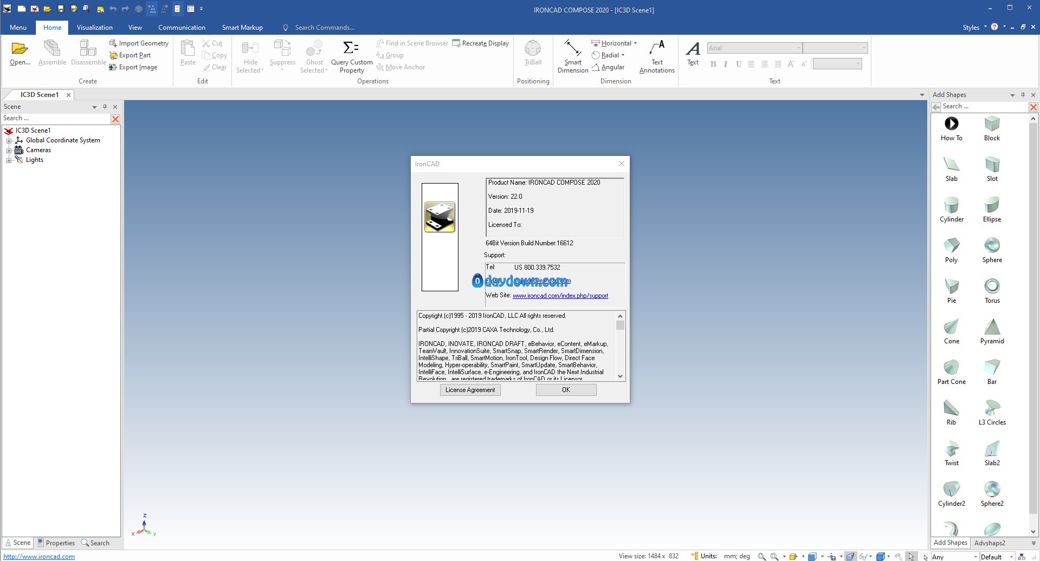
Task: Open the Text Annotations tool
Action: 657,56
